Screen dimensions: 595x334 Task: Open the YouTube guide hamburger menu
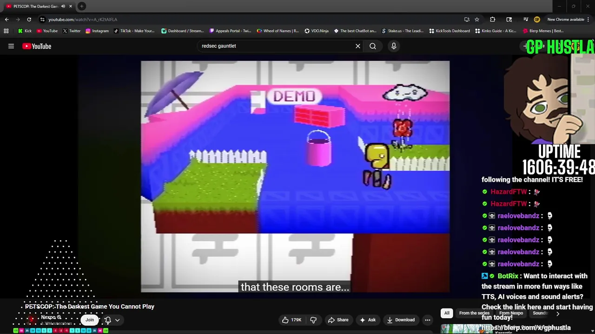[x=11, y=46]
